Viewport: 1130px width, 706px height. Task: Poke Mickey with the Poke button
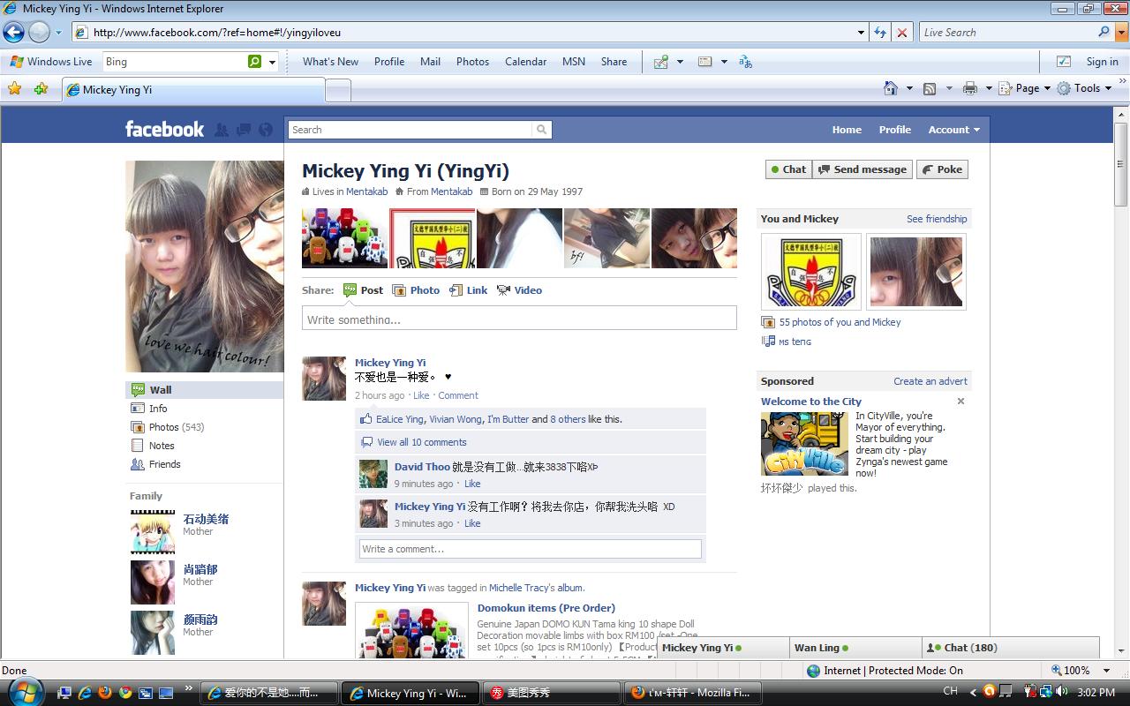coord(942,169)
